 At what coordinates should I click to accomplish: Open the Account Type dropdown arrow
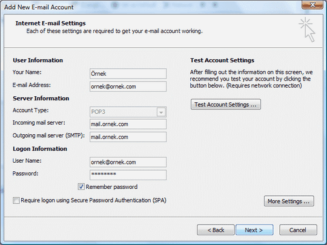coord(161,112)
